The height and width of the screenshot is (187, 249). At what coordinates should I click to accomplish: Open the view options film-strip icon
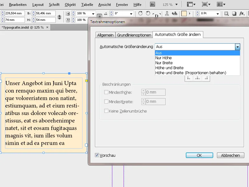tap(191, 4)
